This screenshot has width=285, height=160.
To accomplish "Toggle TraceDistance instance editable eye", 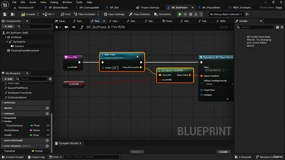I will point(48,125).
